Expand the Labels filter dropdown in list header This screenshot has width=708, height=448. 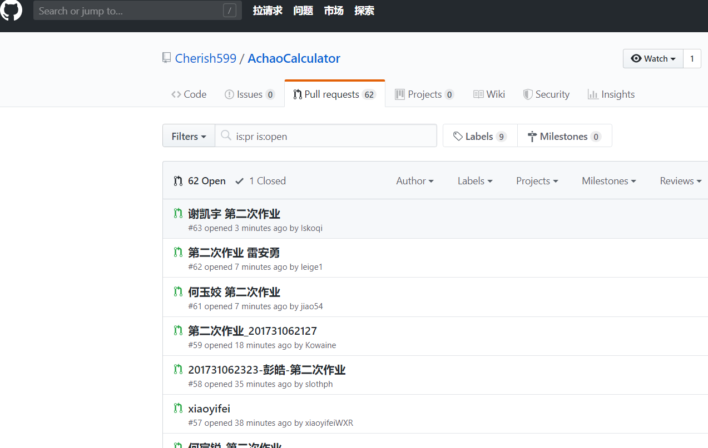click(x=475, y=181)
